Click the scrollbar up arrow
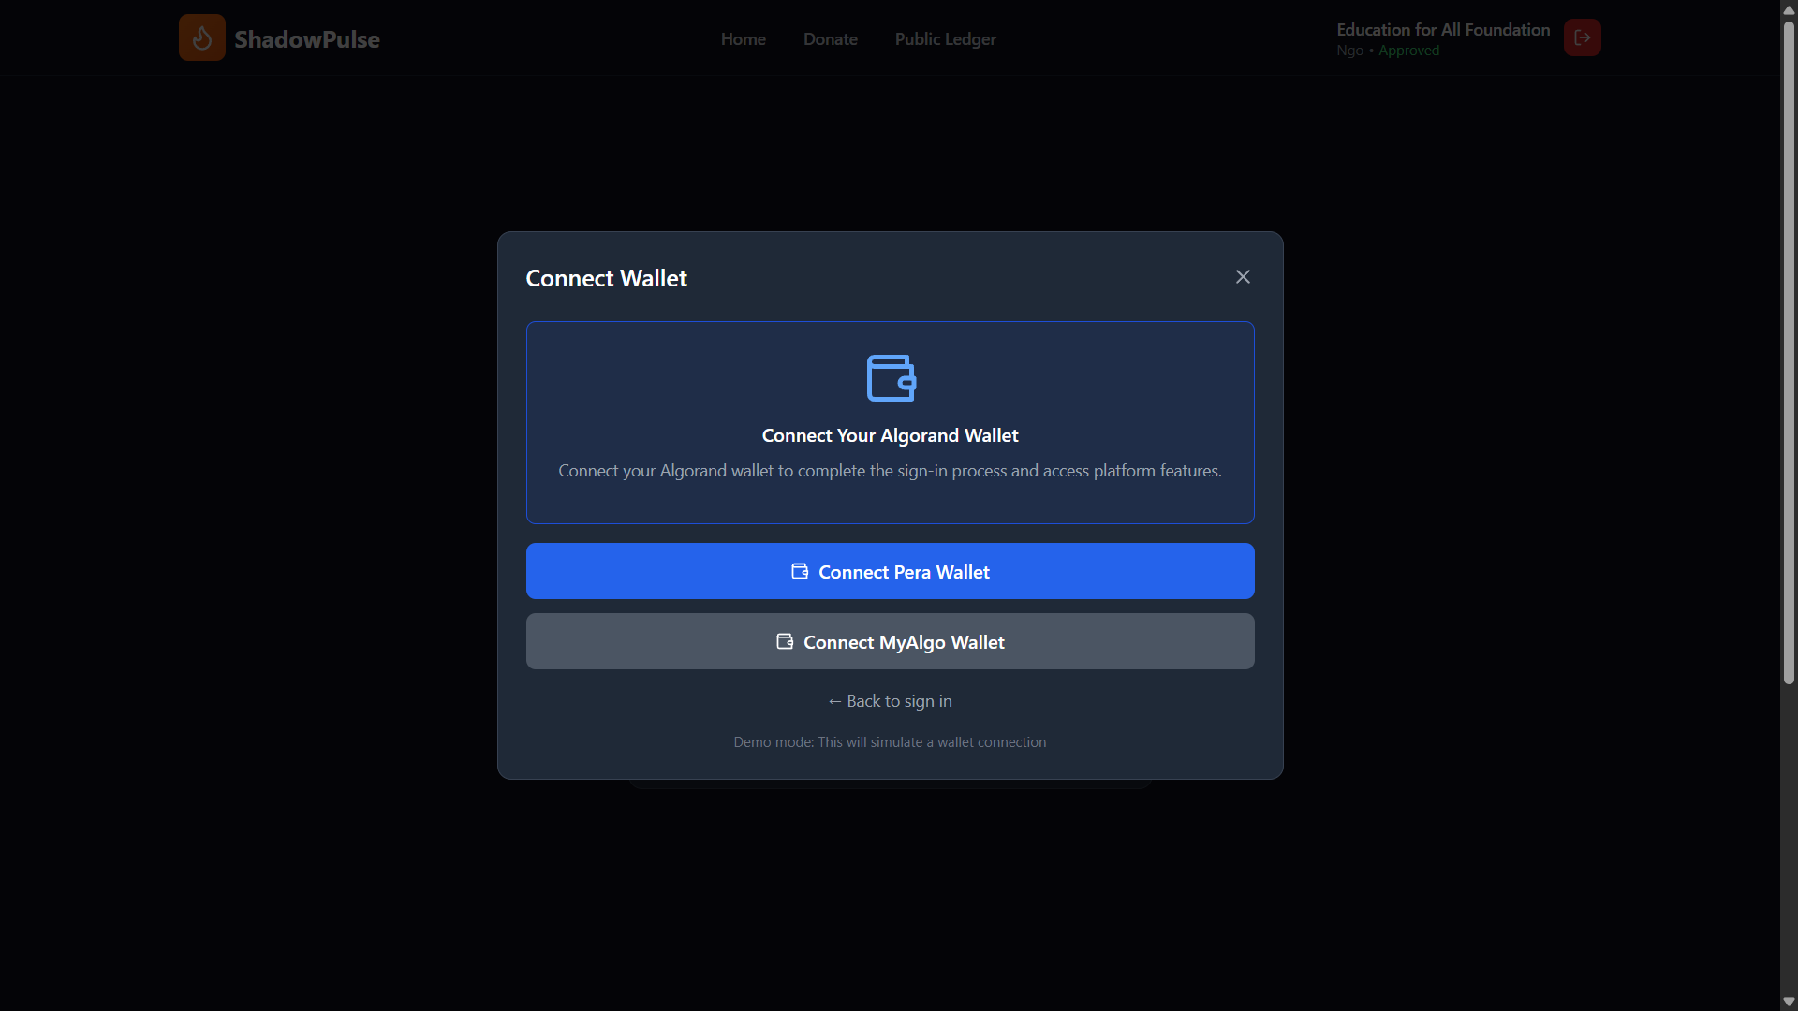The height and width of the screenshot is (1011, 1798). click(1789, 10)
